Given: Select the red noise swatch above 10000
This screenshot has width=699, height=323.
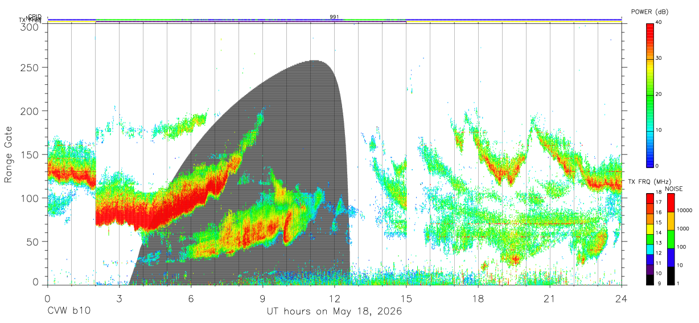Looking at the screenshot, I should (671, 203).
